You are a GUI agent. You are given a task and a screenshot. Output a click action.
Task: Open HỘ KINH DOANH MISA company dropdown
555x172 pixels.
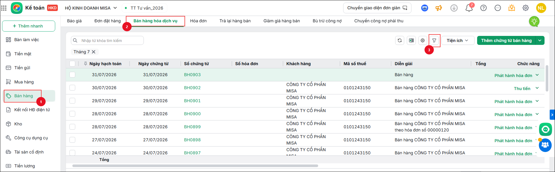click(91, 8)
